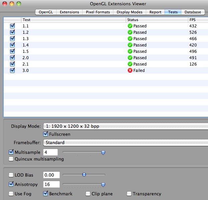Sort by the Status column header
The height and width of the screenshot is (200, 208).
click(157, 20)
